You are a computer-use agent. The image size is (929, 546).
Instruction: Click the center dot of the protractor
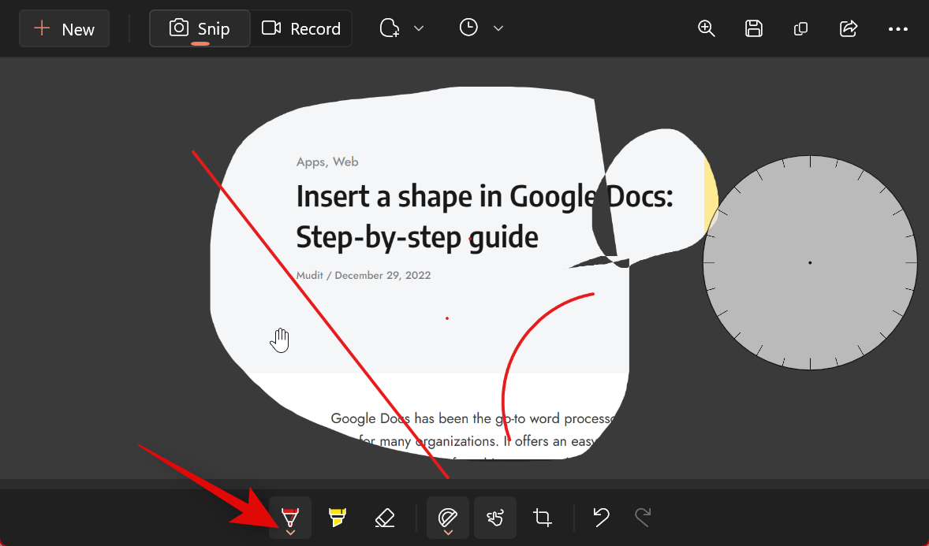tap(810, 262)
